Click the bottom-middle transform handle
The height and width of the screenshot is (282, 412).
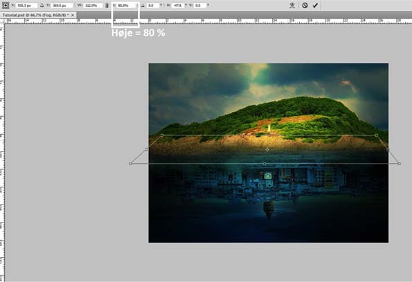click(x=265, y=163)
